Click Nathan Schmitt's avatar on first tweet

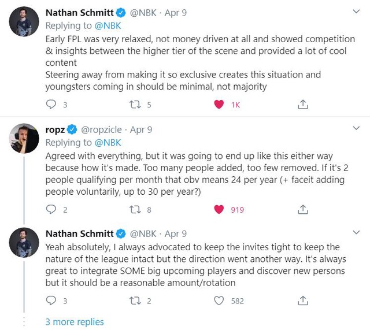pos(24,21)
